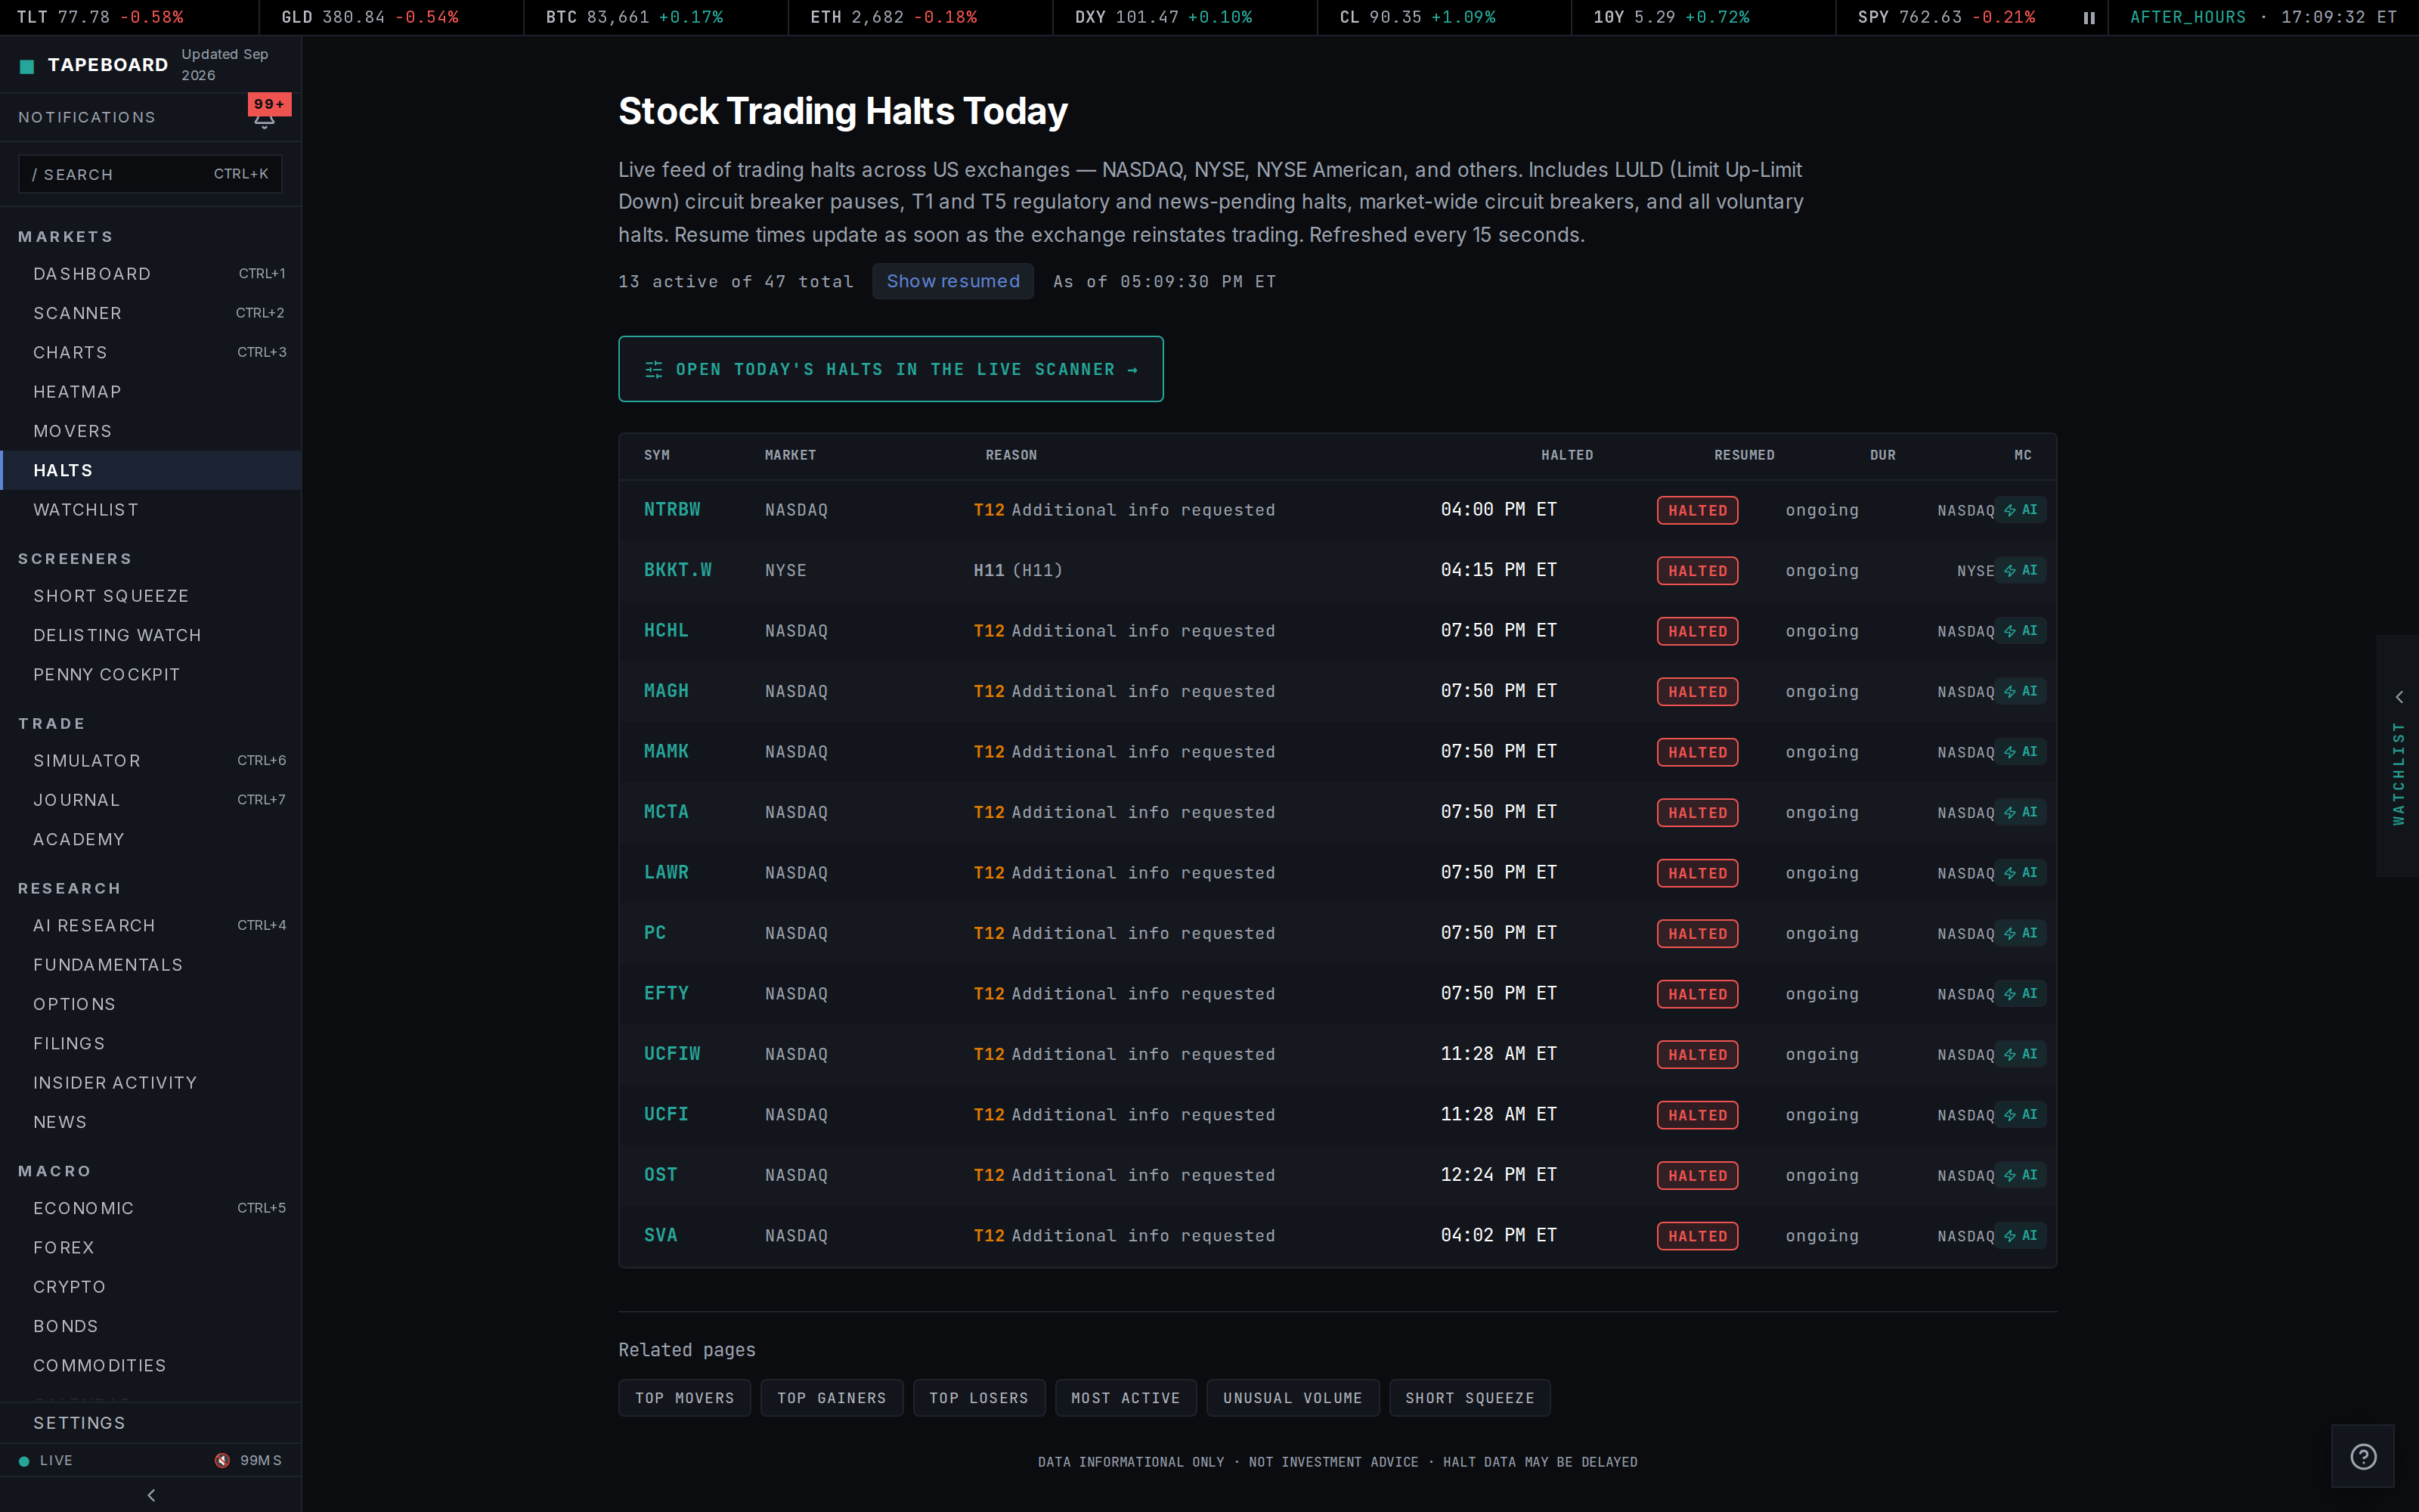Screen dimensions: 2419x1512
Task: Click the help question mark icon
Action: click(2363, 1456)
